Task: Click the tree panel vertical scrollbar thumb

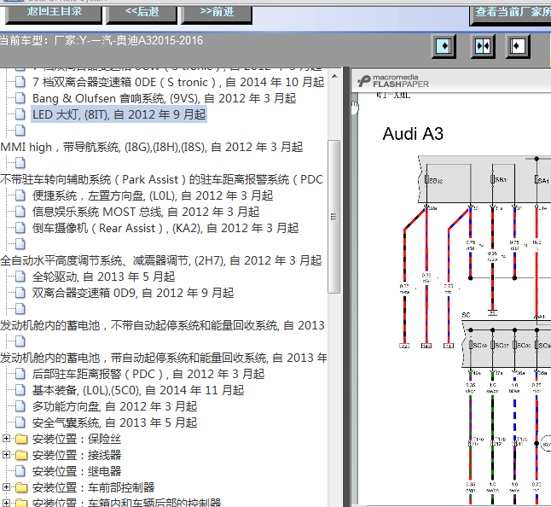Action: pyautogui.click(x=334, y=217)
